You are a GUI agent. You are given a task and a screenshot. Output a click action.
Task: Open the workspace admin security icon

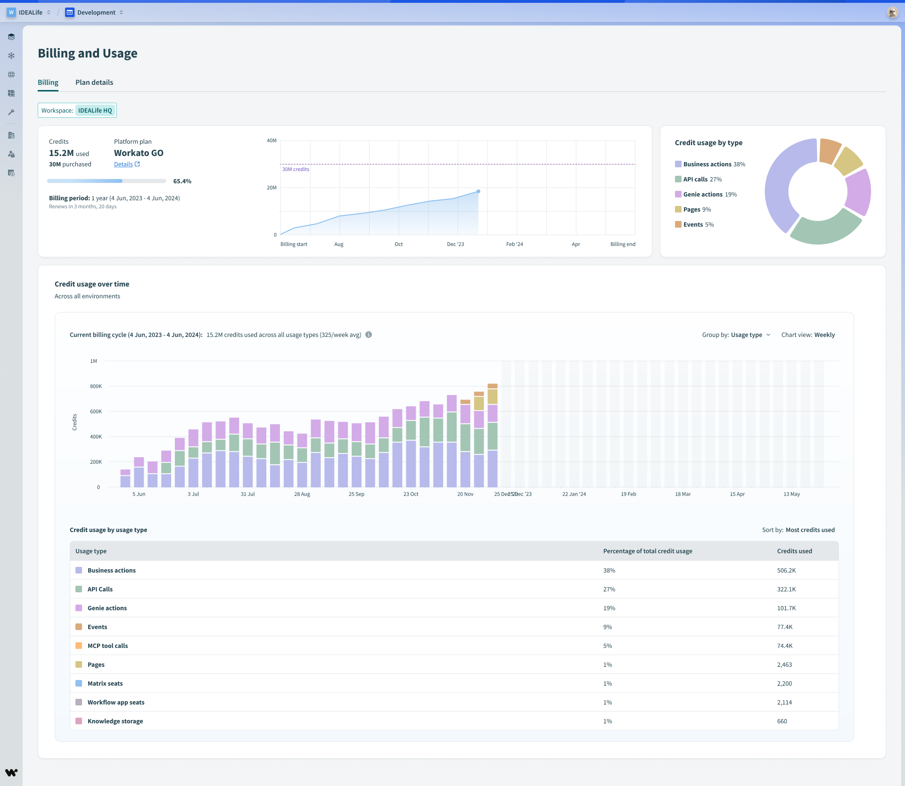(x=11, y=135)
